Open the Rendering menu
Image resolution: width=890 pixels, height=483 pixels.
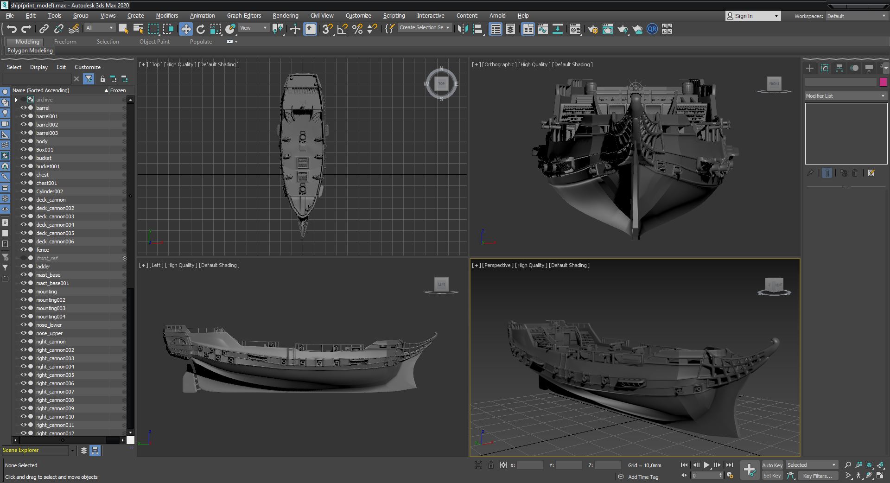click(285, 15)
